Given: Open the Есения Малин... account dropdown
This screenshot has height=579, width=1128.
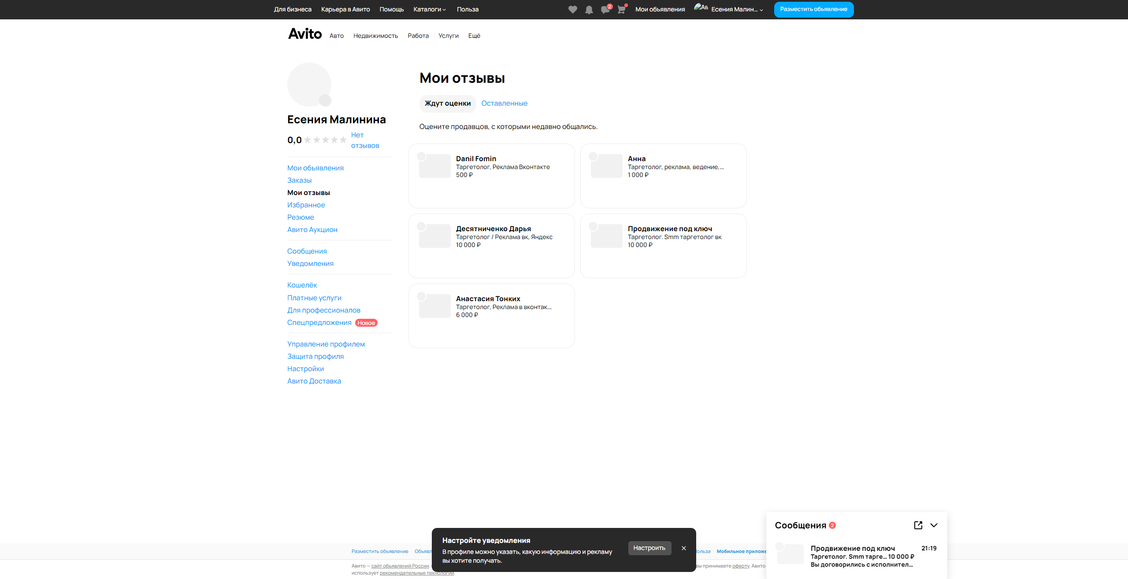Looking at the screenshot, I should [737, 9].
